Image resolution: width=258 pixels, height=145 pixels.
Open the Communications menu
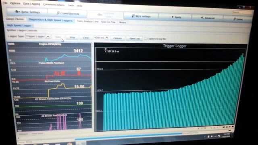coord(54,4)
